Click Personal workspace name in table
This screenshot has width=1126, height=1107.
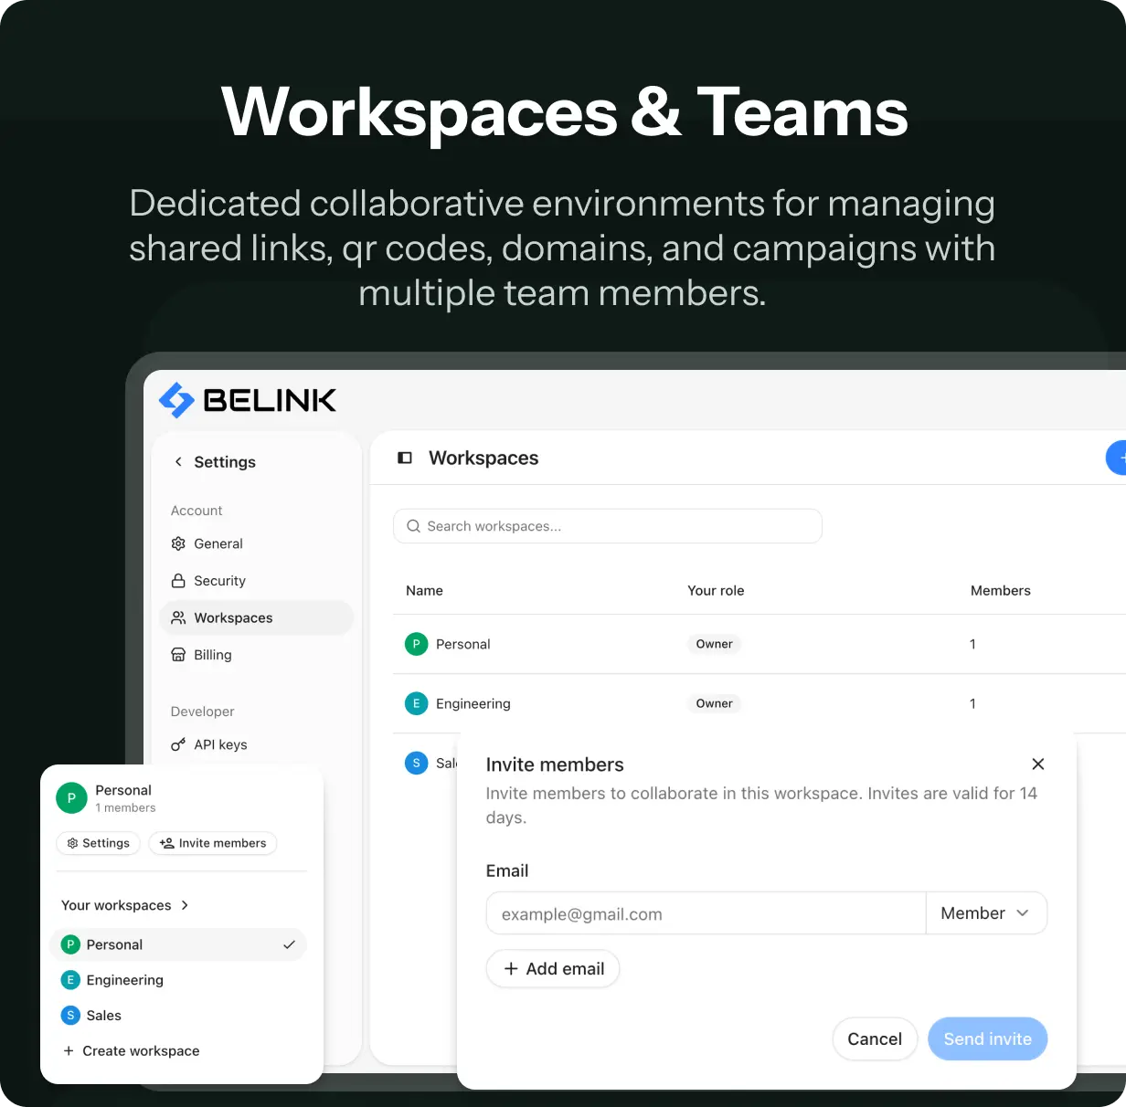pos(463,644)
